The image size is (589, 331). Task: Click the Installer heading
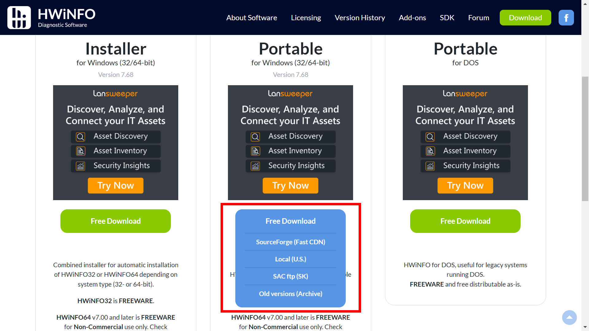116,49
